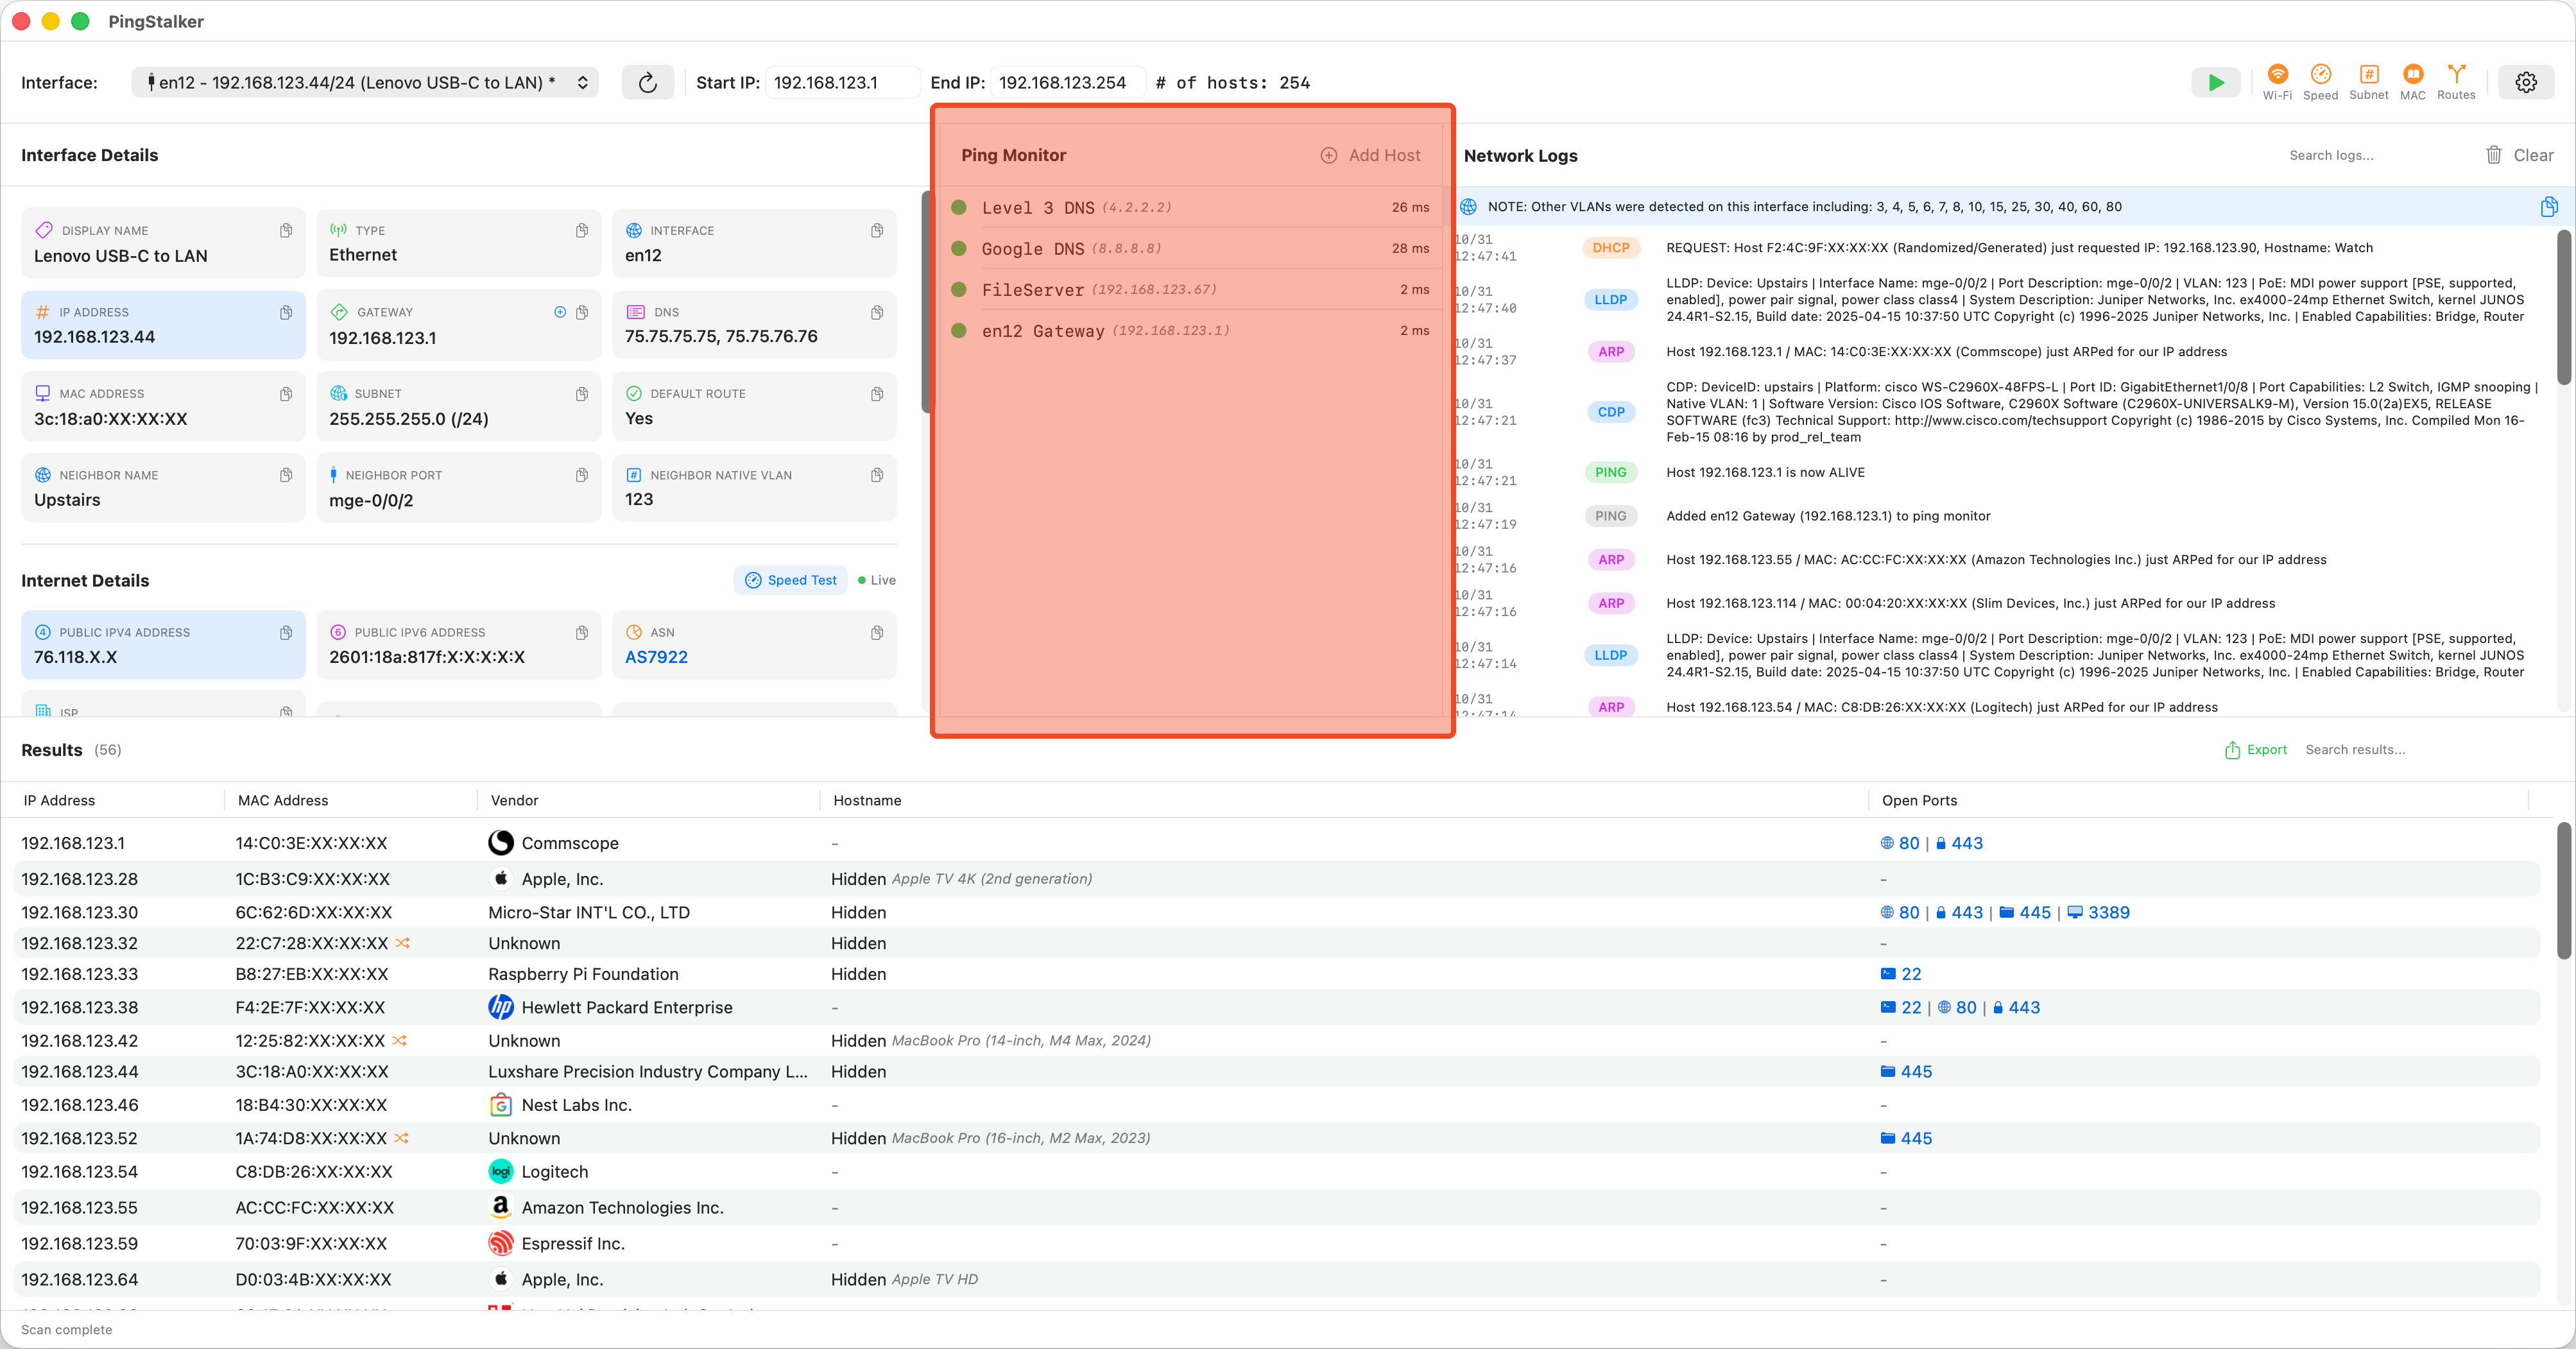Copy the IP Address value
This screenshot has width=2576, height=1349.
[x=286, y=312]
